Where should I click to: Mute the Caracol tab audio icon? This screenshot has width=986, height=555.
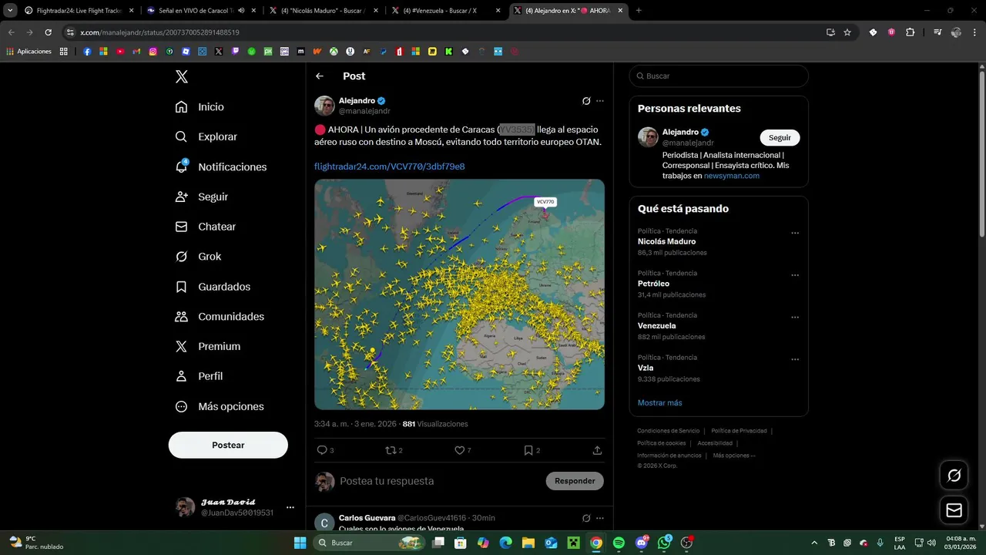[242, 11]
